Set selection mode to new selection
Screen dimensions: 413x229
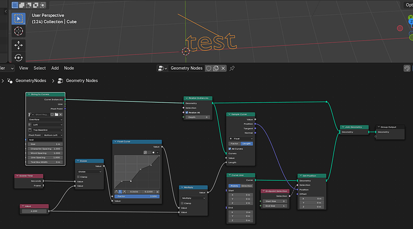[15, 5]
